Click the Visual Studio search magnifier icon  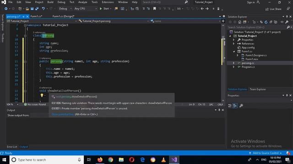pyautogui.click(x=186, y=2)
